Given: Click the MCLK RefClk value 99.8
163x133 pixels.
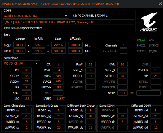Looking at the screenshot, I should [38, 45].
